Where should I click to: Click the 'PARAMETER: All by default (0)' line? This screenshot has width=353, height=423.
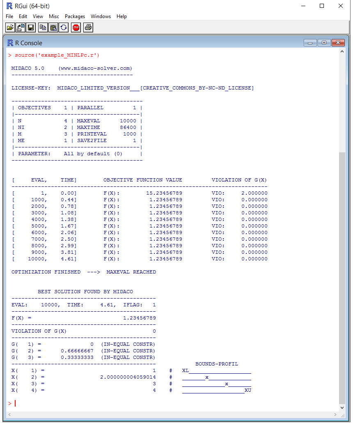70,154
